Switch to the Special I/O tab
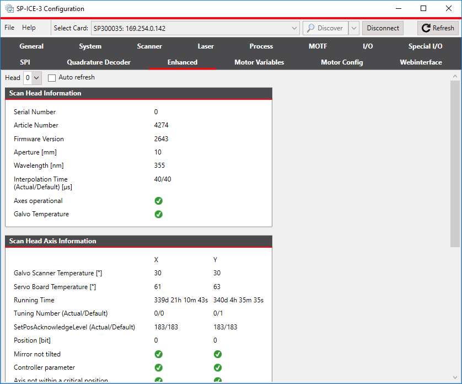The height and width of the screenshot is (384, 462). click(x=425, y=46)
